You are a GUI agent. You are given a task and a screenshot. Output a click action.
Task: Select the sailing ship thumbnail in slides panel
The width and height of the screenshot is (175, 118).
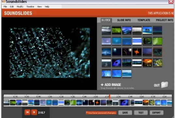pyautogui.click(x=147, y=30)
